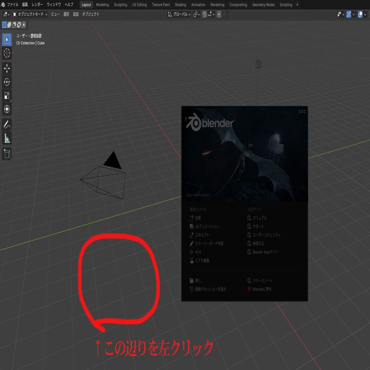This screenshot has height=370, width=370.
Task: Expand the gizmo options arrow
Action: tap(353, 14)
